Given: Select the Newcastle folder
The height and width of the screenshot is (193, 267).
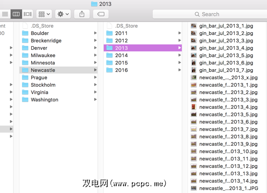Looking at the screenshot, I should (x=58, y=70).
